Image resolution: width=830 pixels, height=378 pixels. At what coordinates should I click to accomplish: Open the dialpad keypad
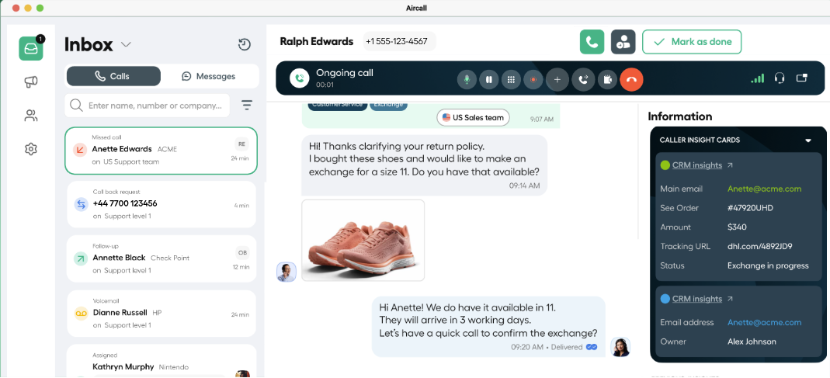(x=510, y=78)
